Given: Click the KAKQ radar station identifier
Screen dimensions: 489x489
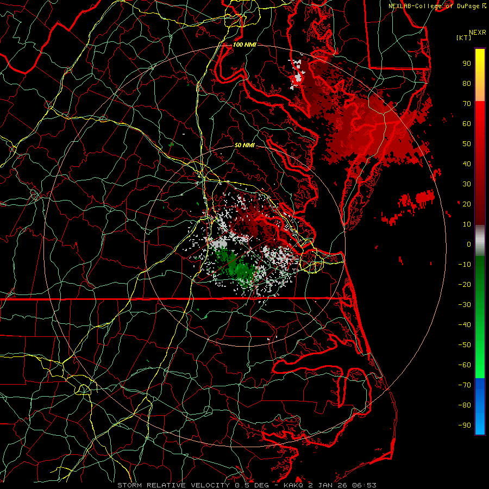Looking at the screenshot, I should (293, 485).
